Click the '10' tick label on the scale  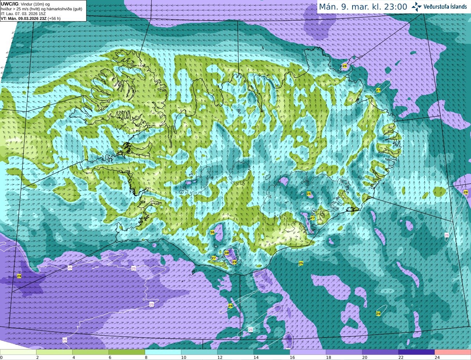coord(184,357)
